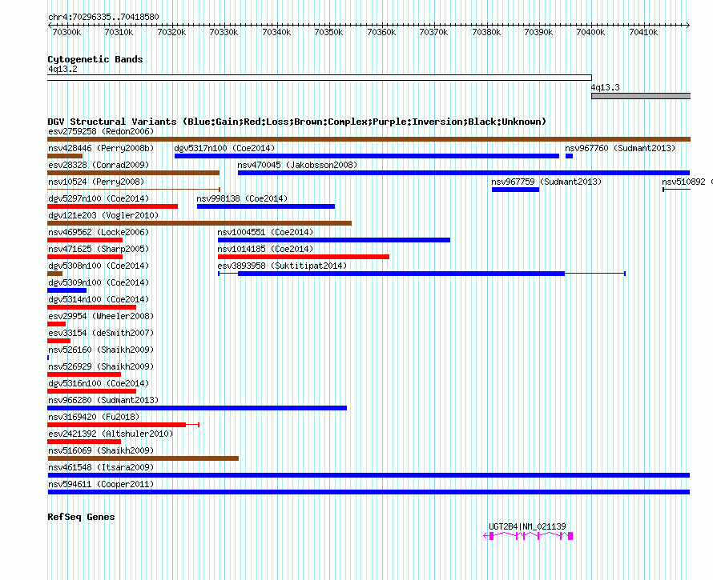Image resolution: width=713 pixels, height=580 pixels.
Task: Select the nsv967759 blue bar
Action: (516, 190)
